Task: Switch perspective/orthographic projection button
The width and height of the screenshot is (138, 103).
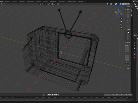Action: click(x=121, y=28)
